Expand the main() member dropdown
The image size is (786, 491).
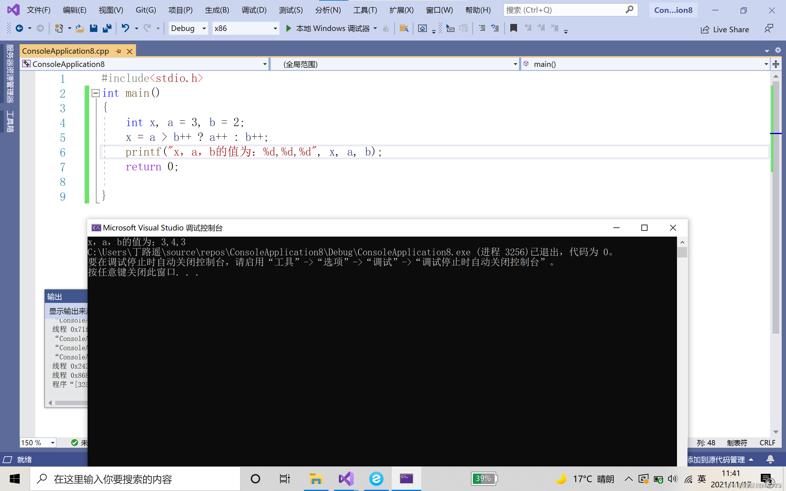[766, 64]
